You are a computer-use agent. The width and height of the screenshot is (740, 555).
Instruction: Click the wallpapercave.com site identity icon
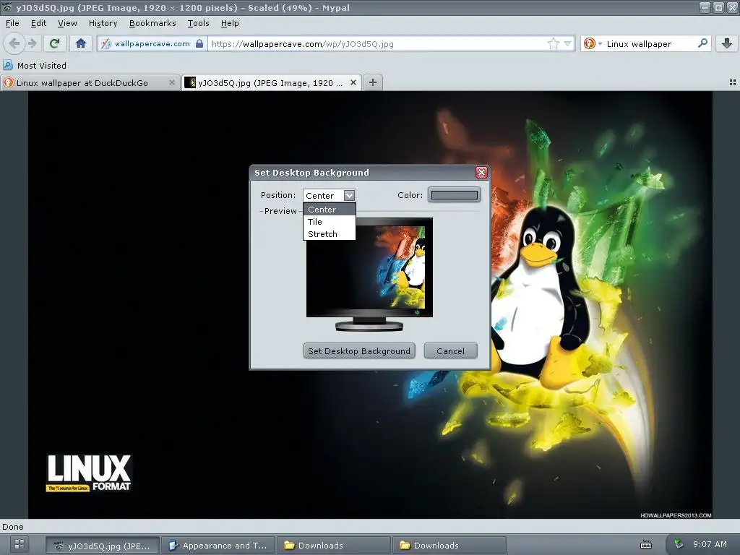point(106,44)
